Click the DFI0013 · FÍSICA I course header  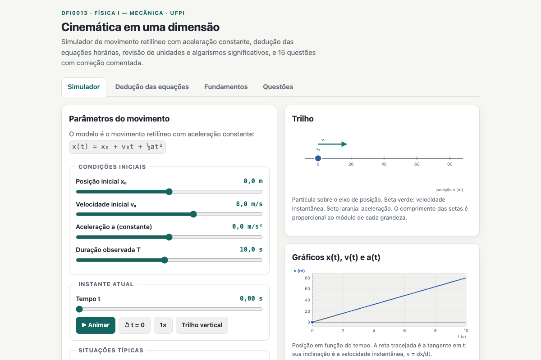tap(124, 13)
